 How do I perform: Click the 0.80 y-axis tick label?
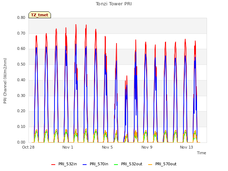tap(21, 17)
